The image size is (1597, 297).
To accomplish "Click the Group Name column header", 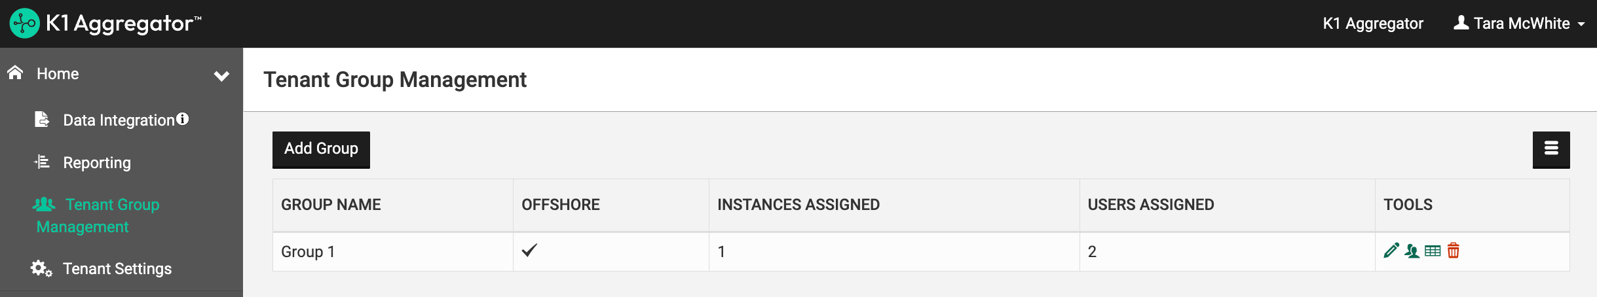I will point(331,205).
